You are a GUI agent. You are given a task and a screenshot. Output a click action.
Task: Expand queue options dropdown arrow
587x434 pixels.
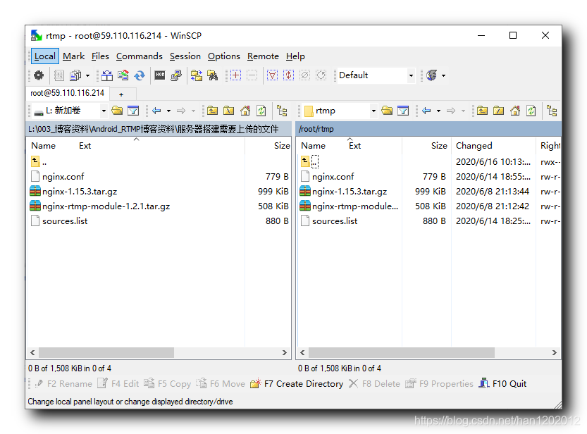[x=87, y=75]
